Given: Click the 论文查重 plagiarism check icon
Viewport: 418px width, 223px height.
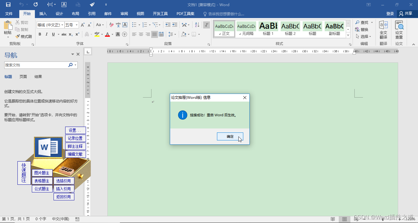Looking at the screenshot, I should (399, 30).
